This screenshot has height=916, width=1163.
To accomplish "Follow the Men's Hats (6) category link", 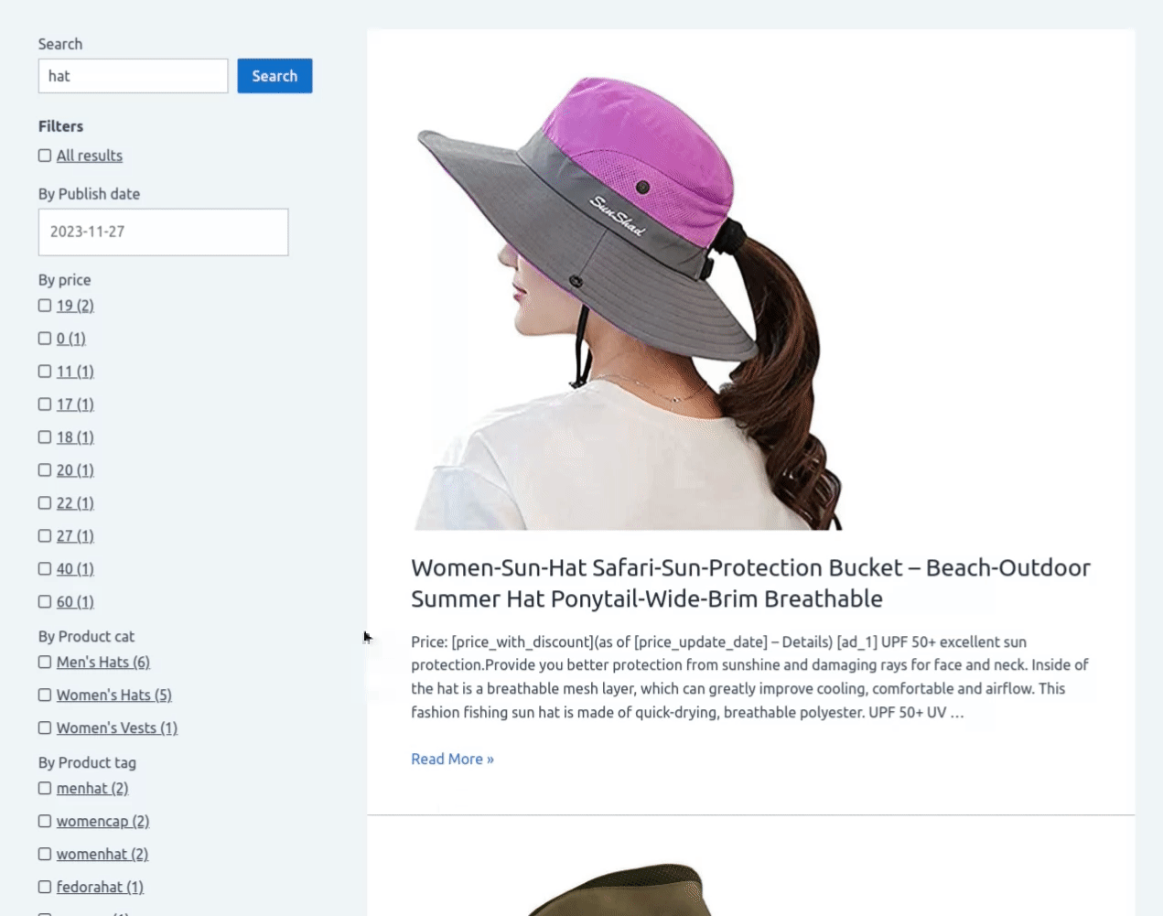I will pyautogui.click(x=103, y=663).
